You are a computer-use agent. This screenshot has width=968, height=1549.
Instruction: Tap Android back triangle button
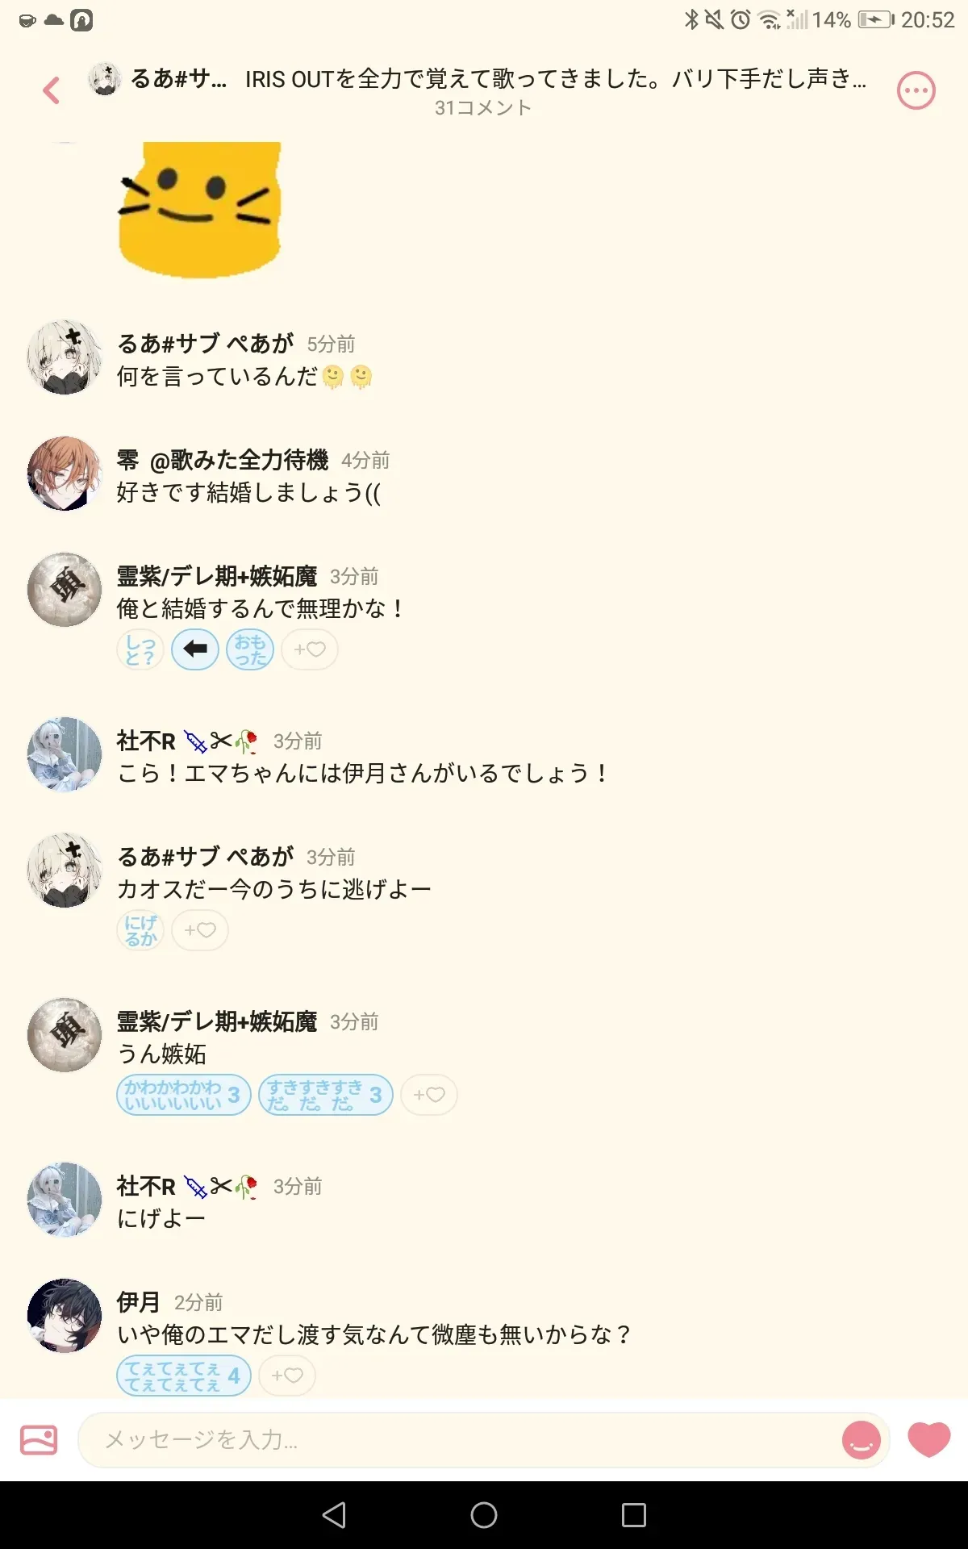coord(334,1515)
